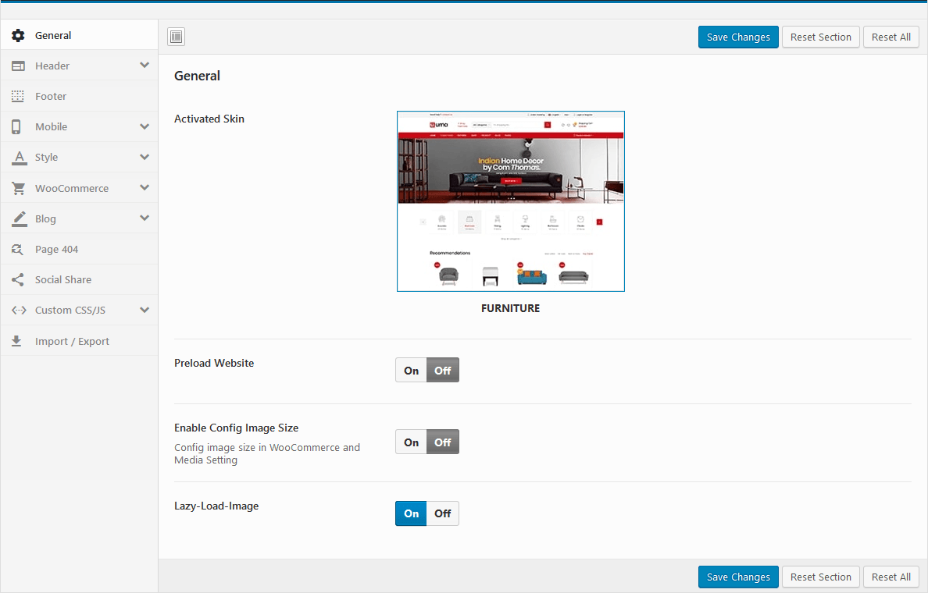928x593 pixels.
Task: Open the Custom CSS/JS settings section
Action: (80, 310)
